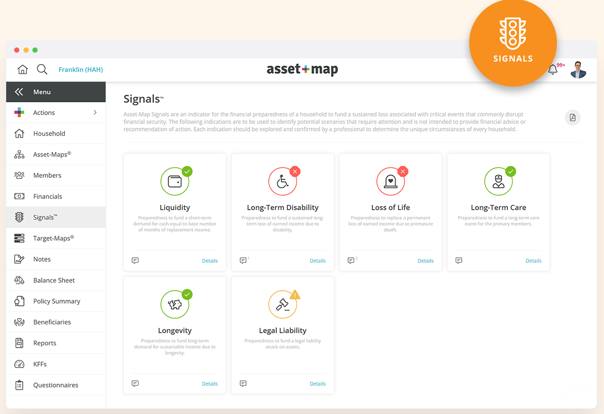Screen dimensions: 604x414
Task: Click the asset-map logo
Action: pos(303,69)
